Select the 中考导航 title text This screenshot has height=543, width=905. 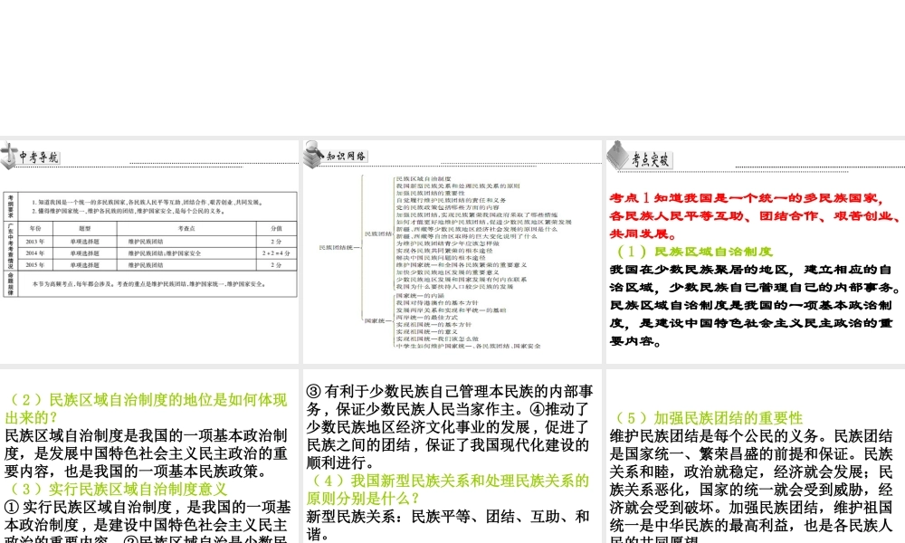pyautogui.click(x=39, y=157)
